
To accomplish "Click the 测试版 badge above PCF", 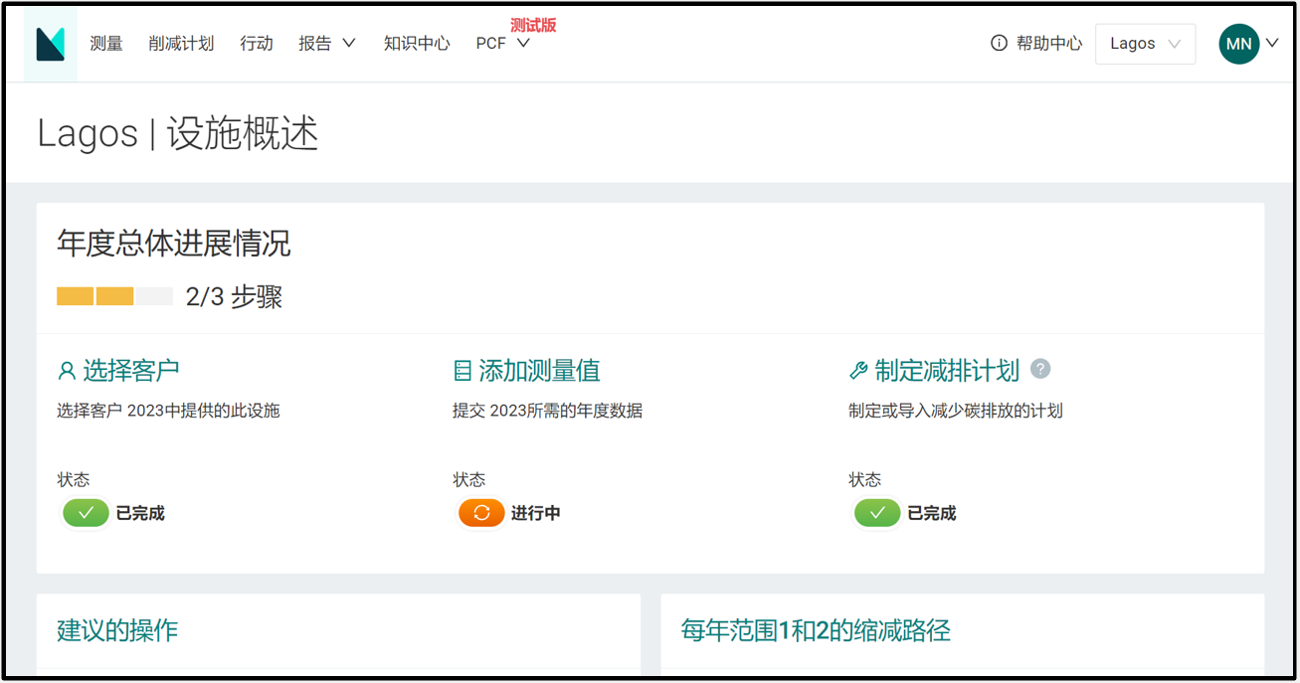I will [533, 25].
